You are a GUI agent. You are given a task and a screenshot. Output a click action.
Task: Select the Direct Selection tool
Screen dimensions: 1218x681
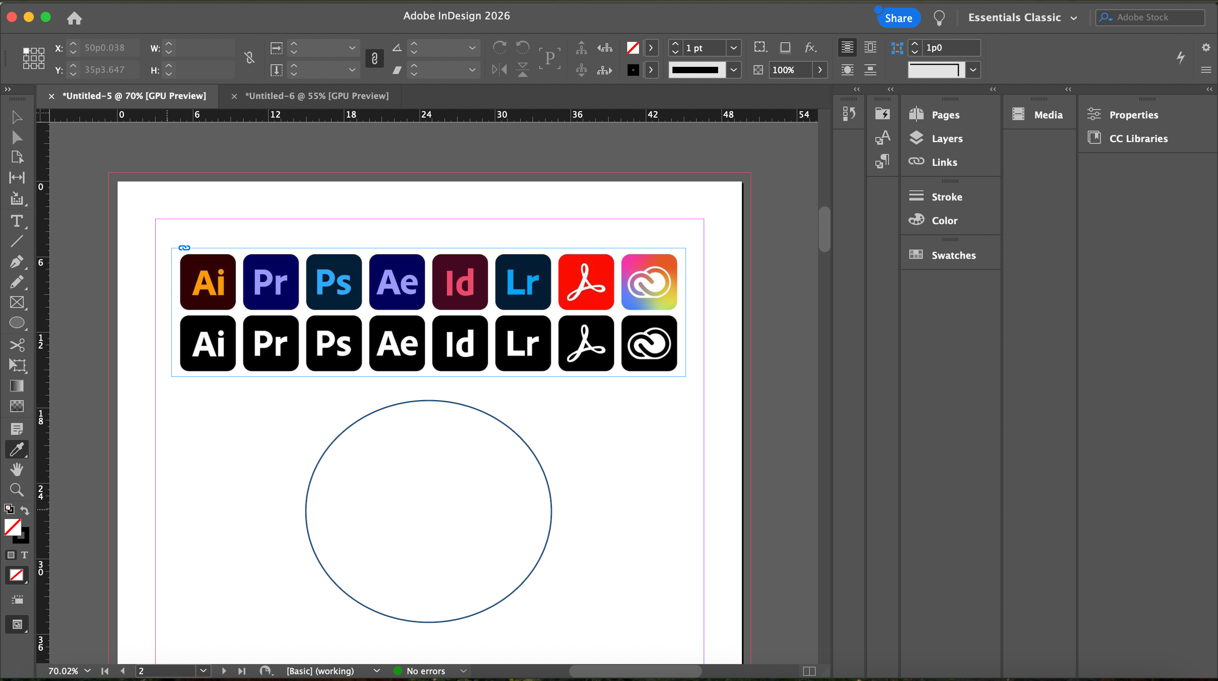[16, 137]
